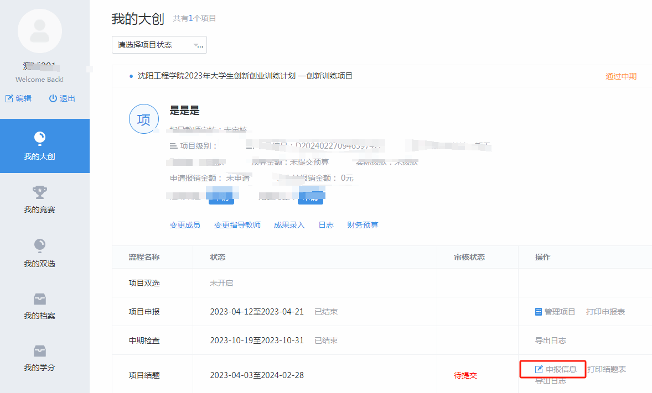Open 我的档案 drawer icon
Viewport: 652px width, 393px height.
coord(39,299)
